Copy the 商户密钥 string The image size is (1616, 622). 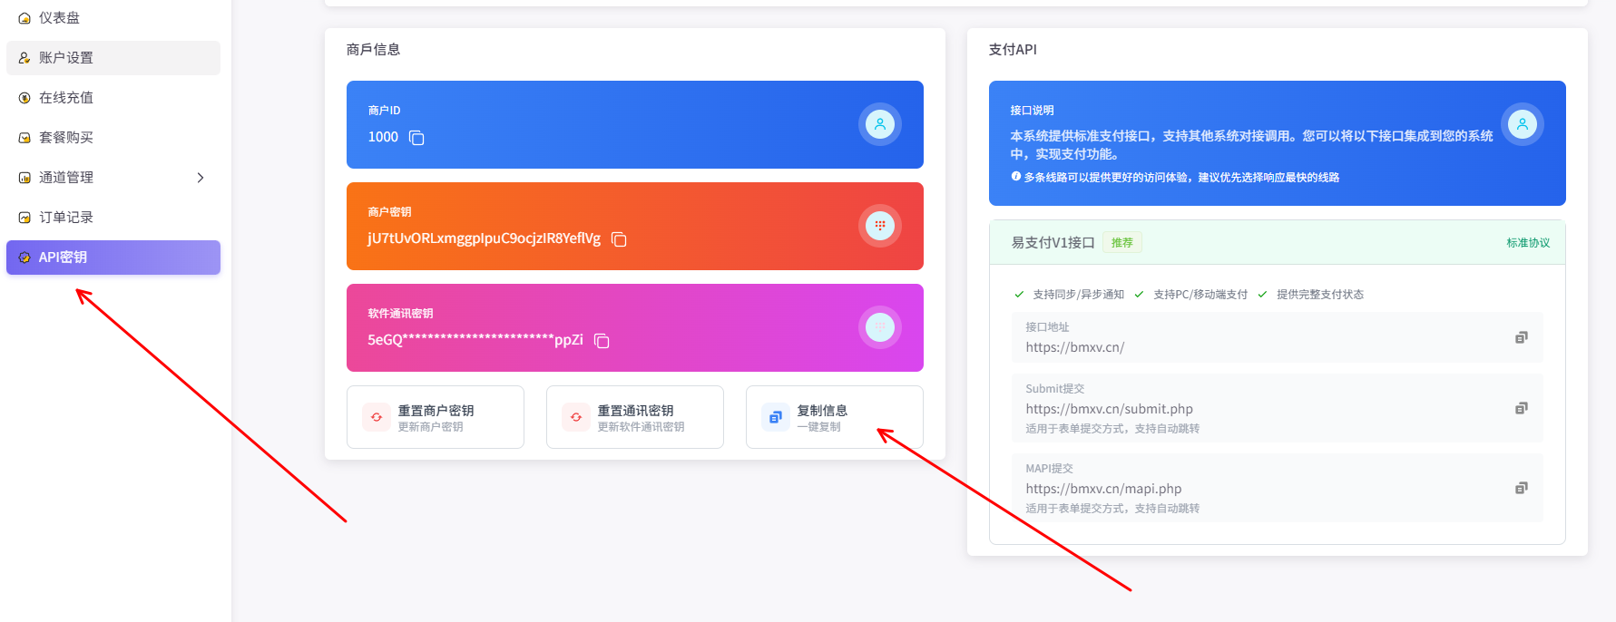click(619, 239)
